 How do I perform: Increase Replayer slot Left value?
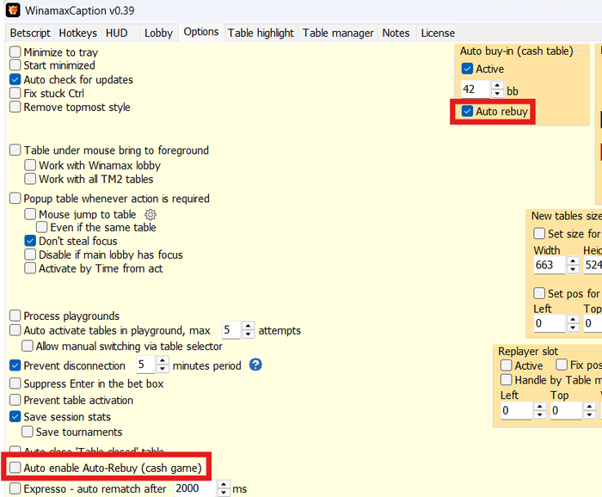(540, 407)
